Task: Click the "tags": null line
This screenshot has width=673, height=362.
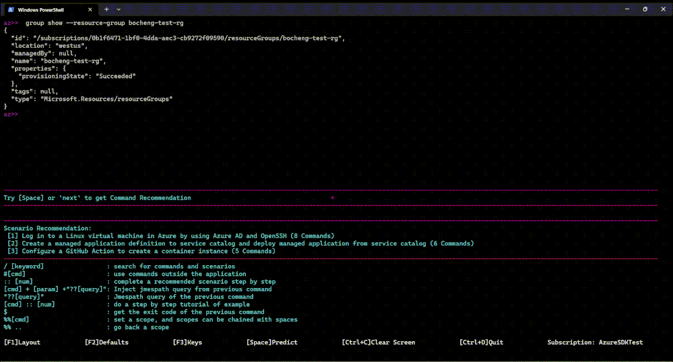Action: 34,92
